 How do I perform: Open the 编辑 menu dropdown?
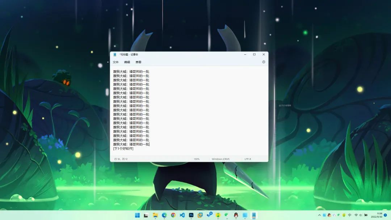click(126, 62)
